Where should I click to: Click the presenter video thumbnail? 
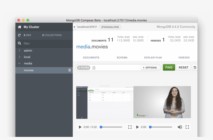point(162,102)
